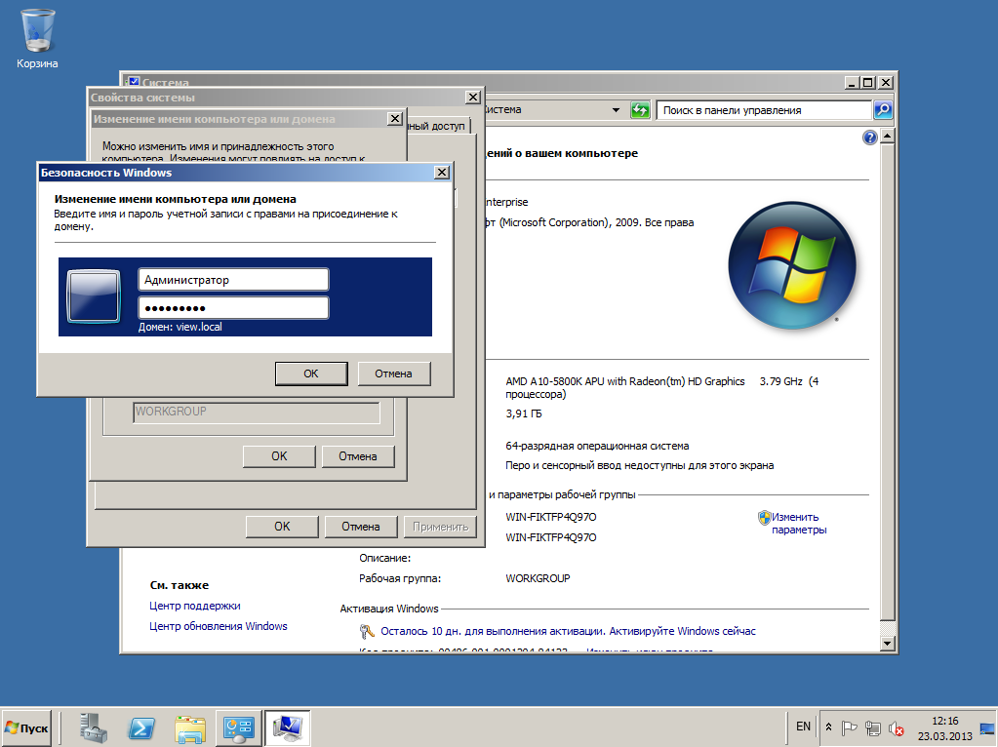Click the password field with dots
998x747 pixels.
[x=233, y=308]
